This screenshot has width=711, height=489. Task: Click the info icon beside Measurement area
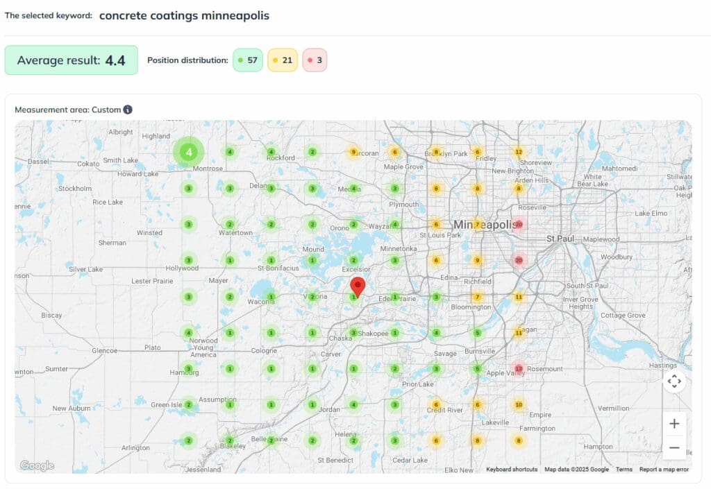128,110
